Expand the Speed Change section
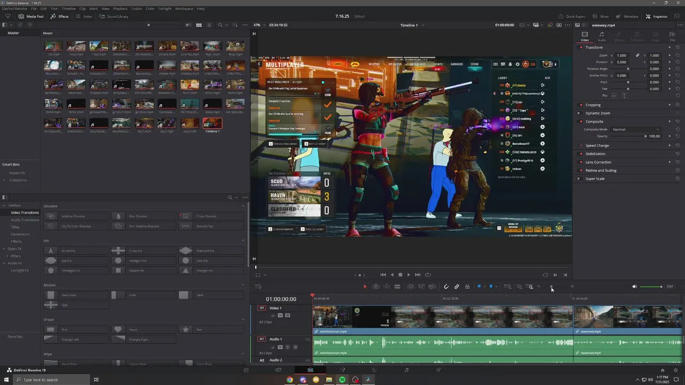The width and height of the screenshot is (685, 385). tap(597, 145)
